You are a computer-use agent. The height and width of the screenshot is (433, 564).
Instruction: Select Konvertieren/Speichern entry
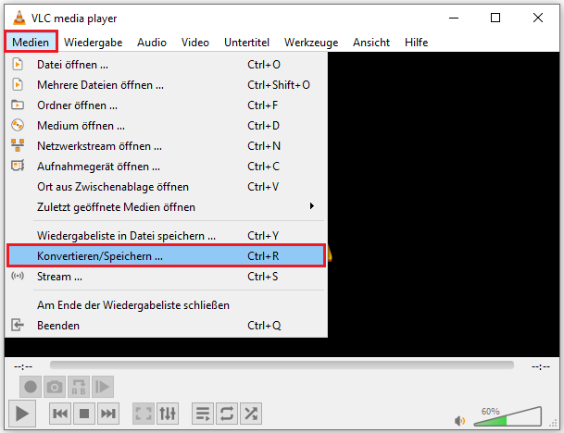166,256
